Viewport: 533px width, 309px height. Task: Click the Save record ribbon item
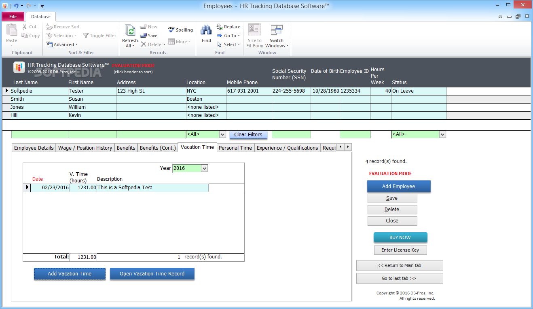click(149, 36)
